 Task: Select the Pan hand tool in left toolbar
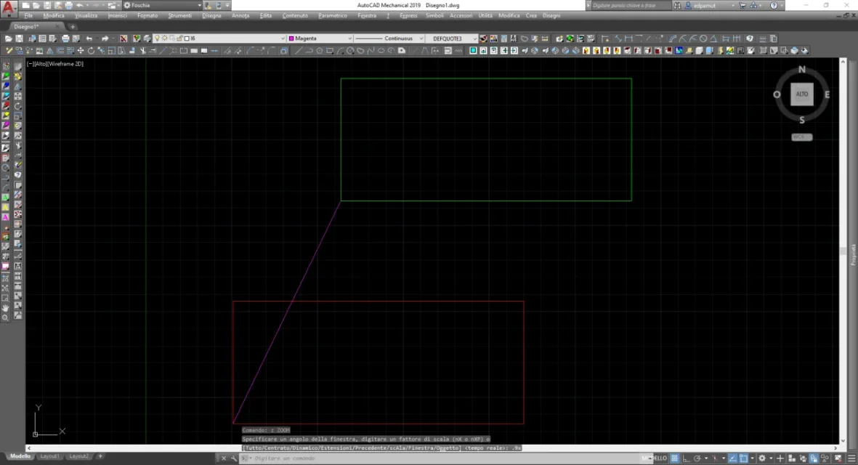[6, 307]
